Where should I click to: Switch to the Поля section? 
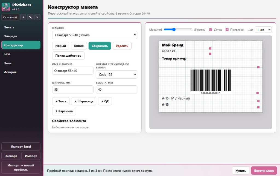(x=21, y=63)
